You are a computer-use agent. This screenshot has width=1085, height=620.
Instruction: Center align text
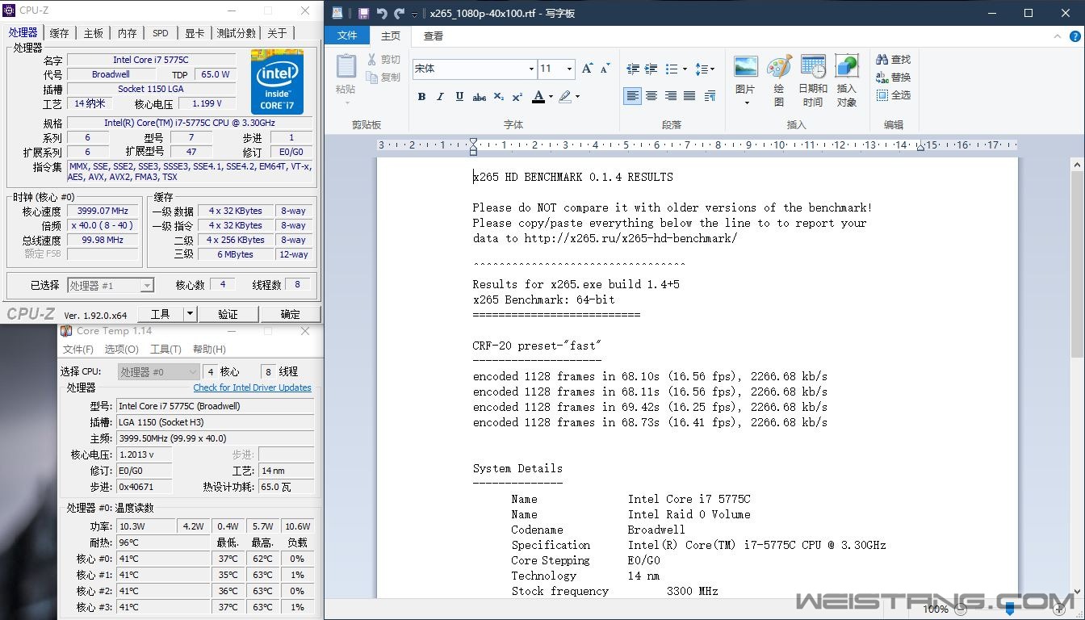point(651,96)
